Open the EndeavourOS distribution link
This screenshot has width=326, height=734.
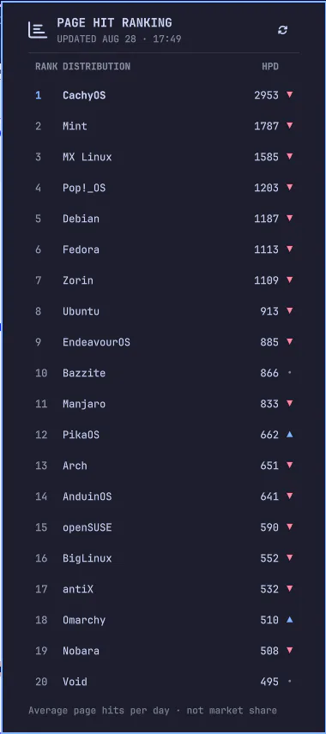96,342
